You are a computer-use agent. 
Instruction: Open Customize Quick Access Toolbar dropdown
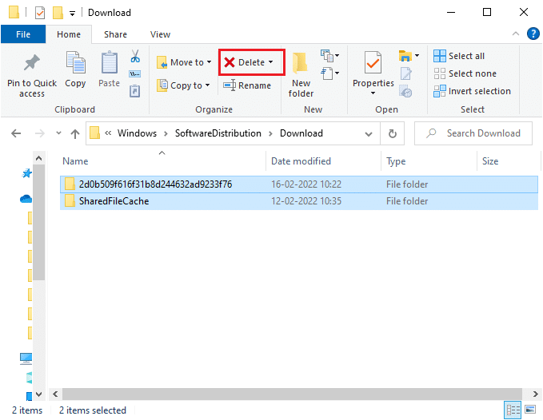pyautogui.click(x=73, y=14)
